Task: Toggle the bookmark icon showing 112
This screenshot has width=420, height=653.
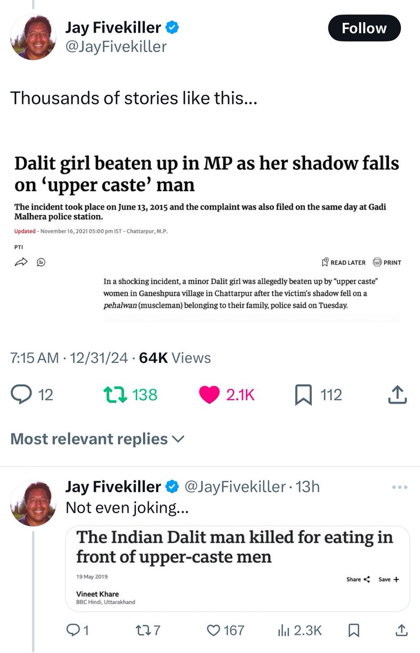Action: pyautogui.click(x=303, y=395)
